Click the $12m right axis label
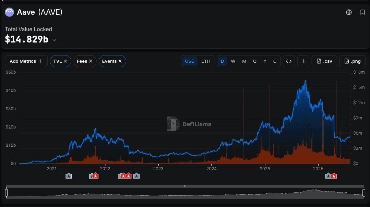Screen dimensions: 370x207 [x=359, y=102]
